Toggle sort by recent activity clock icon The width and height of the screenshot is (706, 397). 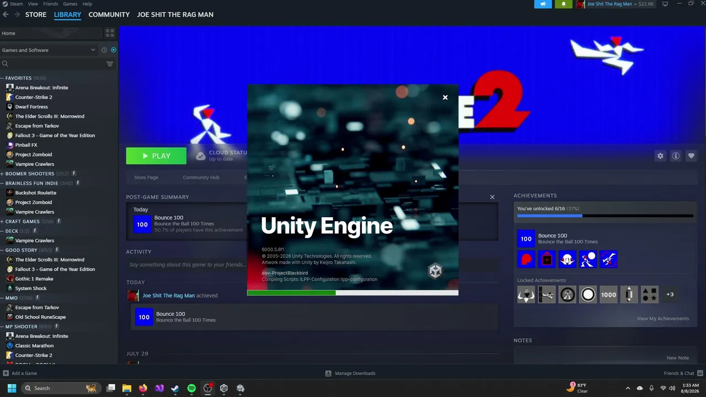(x=104, y=50)
